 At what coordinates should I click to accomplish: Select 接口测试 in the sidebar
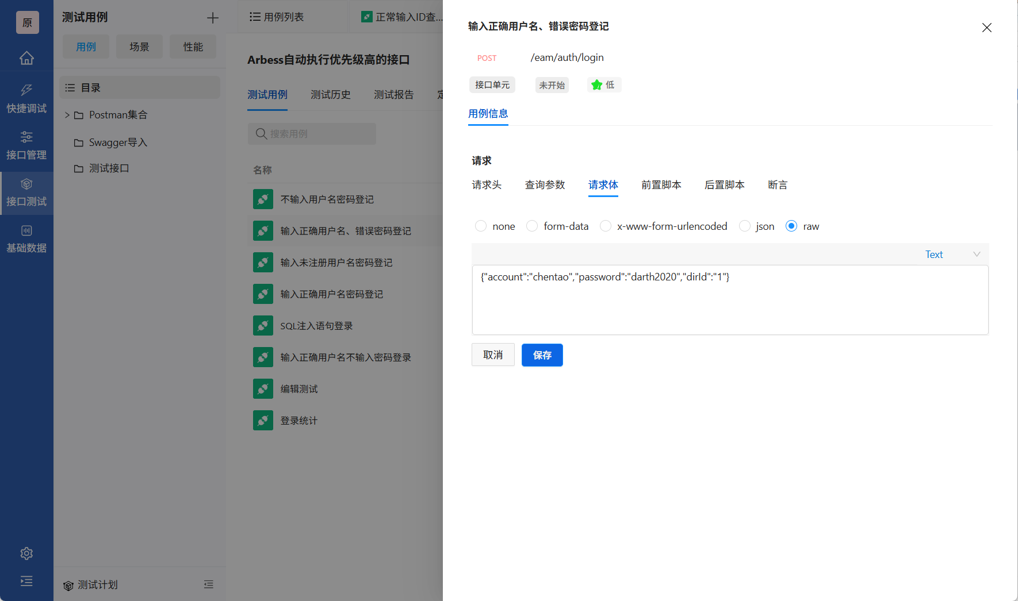(26, 192)
